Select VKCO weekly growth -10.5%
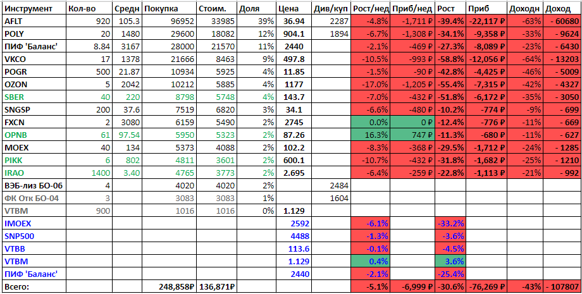The height and width of the screenshot is (294, 582). [x=370, y=59]
